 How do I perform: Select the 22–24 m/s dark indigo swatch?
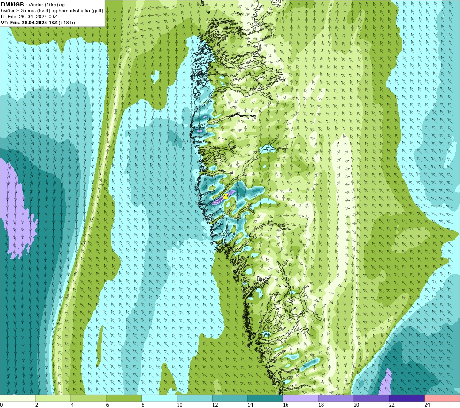click(407, 398)
